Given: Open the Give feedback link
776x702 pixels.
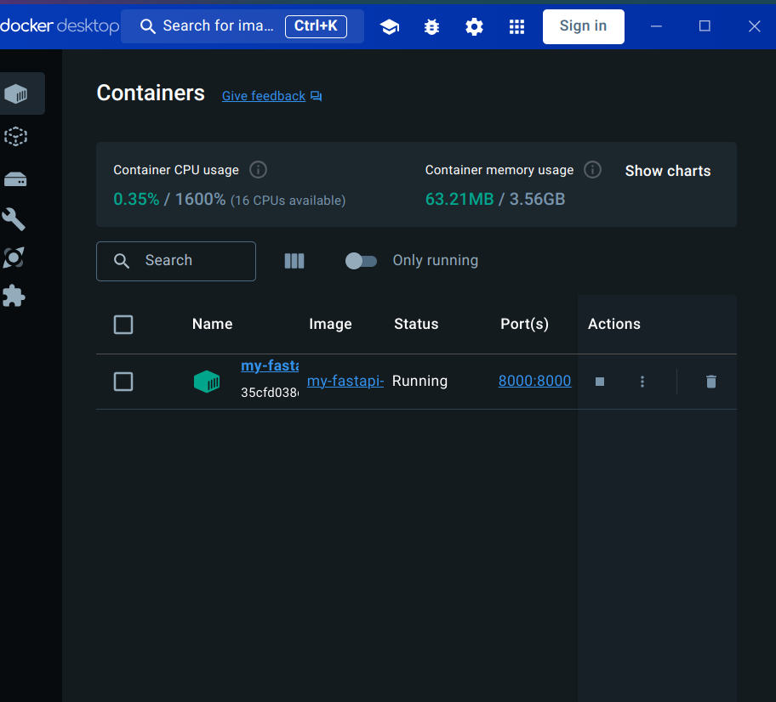Looking at the screenshot, I should point(263,95).
